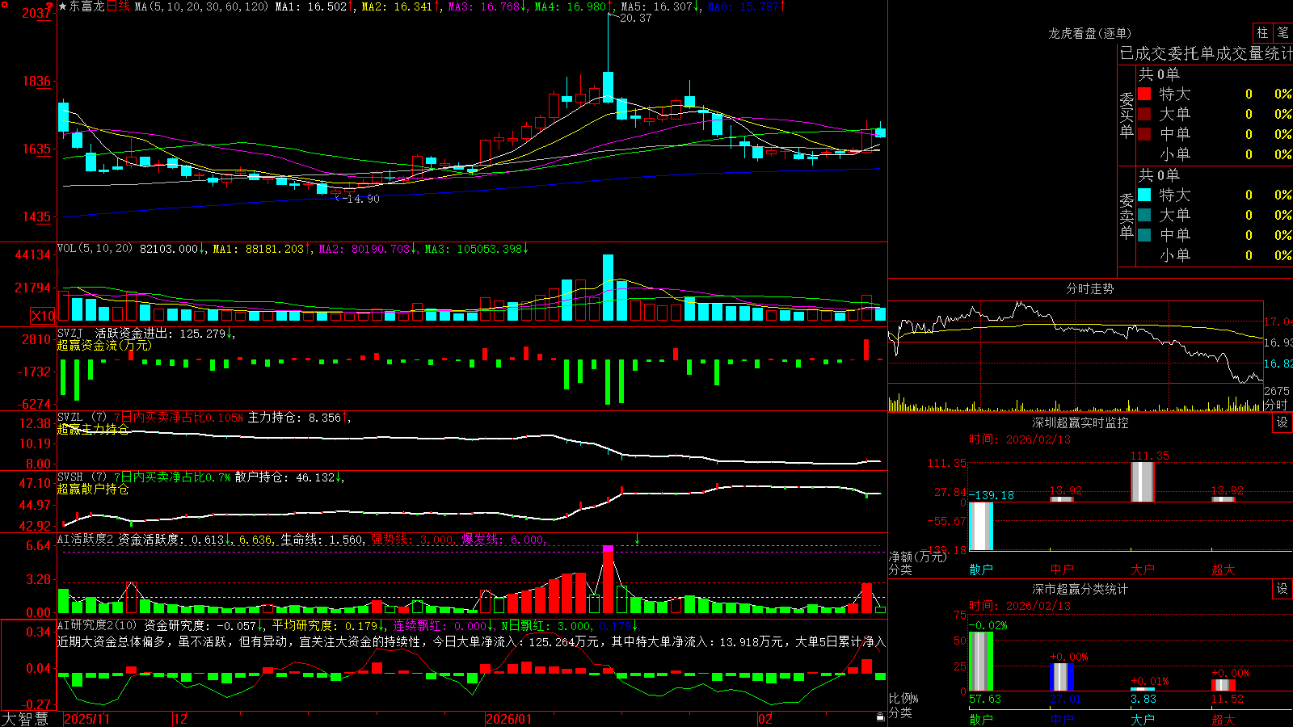Select the 12 month timeline marker
The height and width of the screenshot is (727, 1293).
click(181, 719)
